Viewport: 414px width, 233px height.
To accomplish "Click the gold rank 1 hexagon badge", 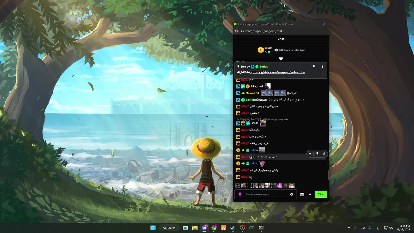I will tap(260, 50).
